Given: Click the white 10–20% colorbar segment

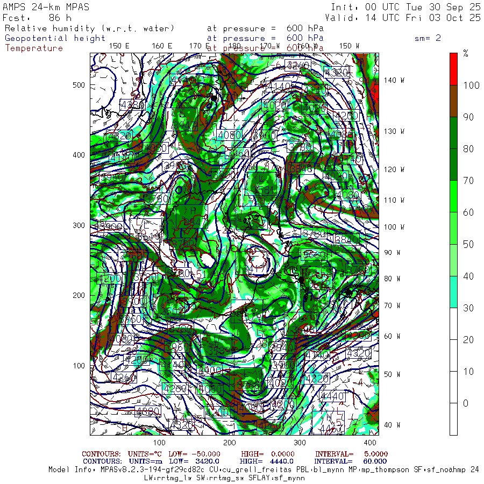Looking at the screenshot, I should click(x=453, y=355).
